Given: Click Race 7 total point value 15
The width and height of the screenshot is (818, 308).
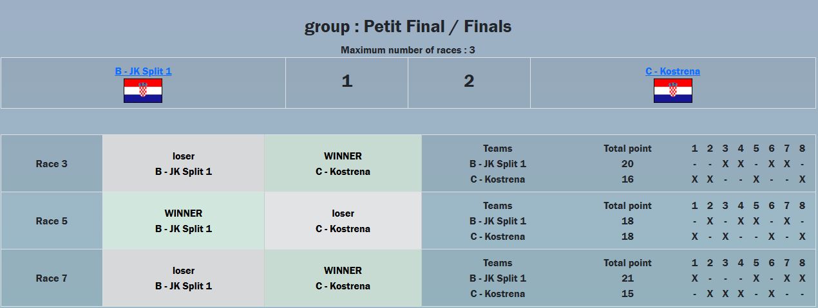Looking at the screenshot, I should (x=627, y=294).
